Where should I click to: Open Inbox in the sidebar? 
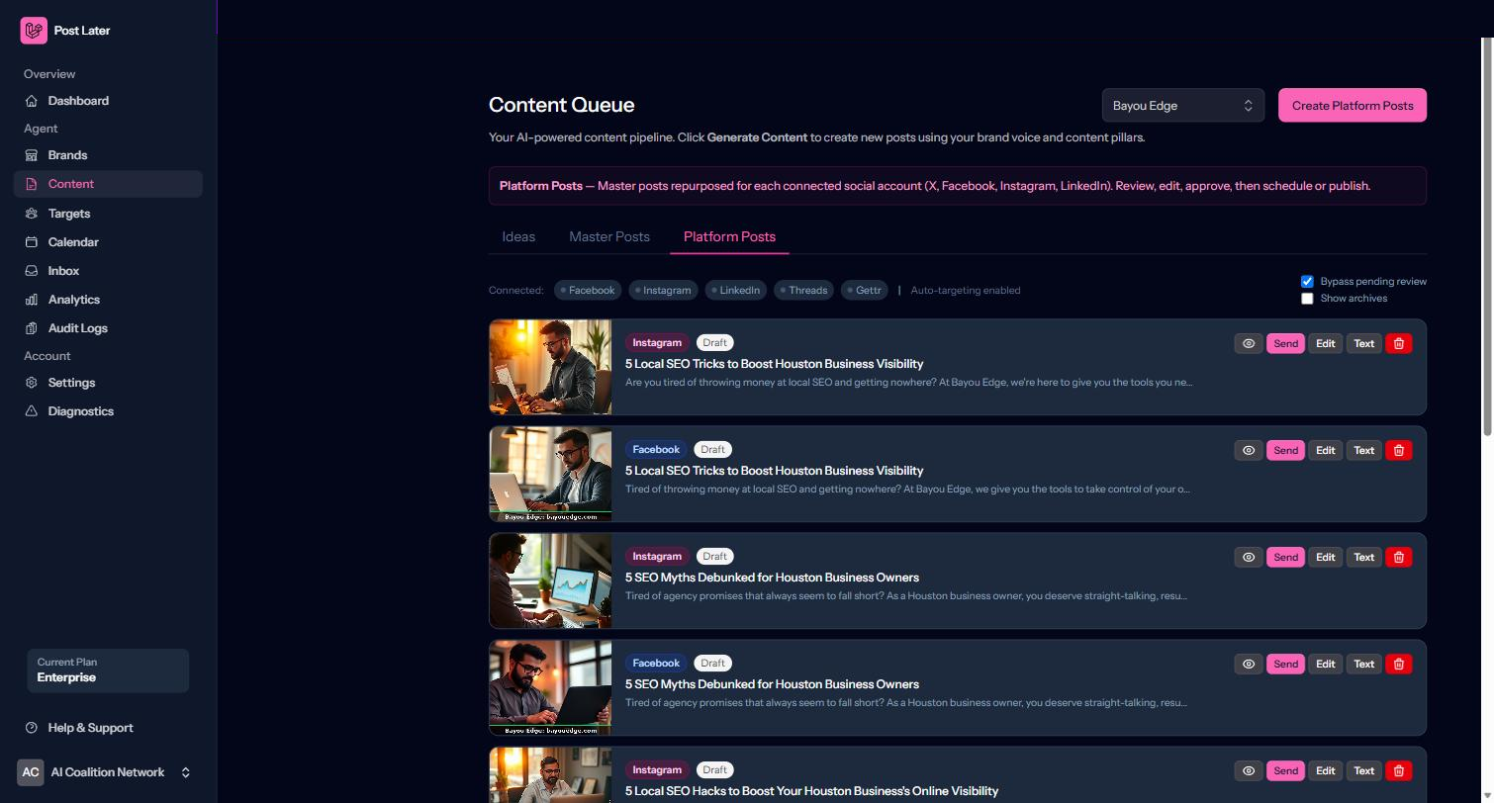[x=108, y=271]
